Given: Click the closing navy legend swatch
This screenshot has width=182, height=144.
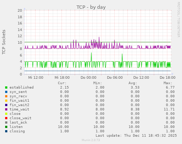Looking at the screenshot, I should pos(6,131).
